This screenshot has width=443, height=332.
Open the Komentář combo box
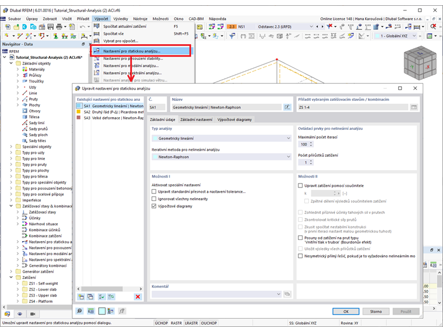coord(216,294)
